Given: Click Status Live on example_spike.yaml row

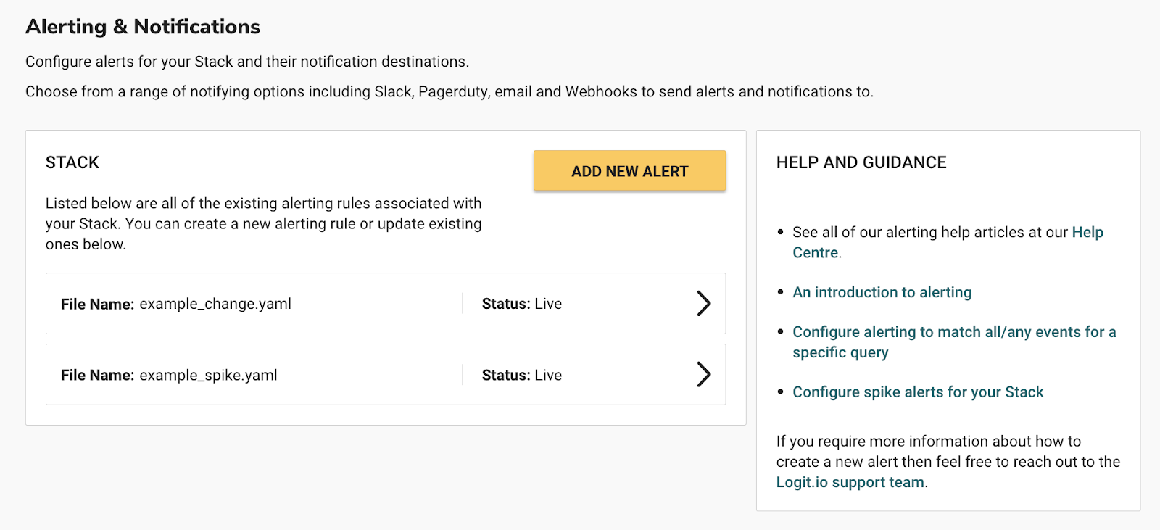Looking at the screenshot, I should pos(521,376).
